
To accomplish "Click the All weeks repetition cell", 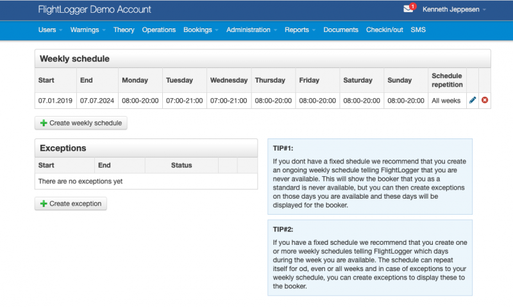I will point(447,101).
